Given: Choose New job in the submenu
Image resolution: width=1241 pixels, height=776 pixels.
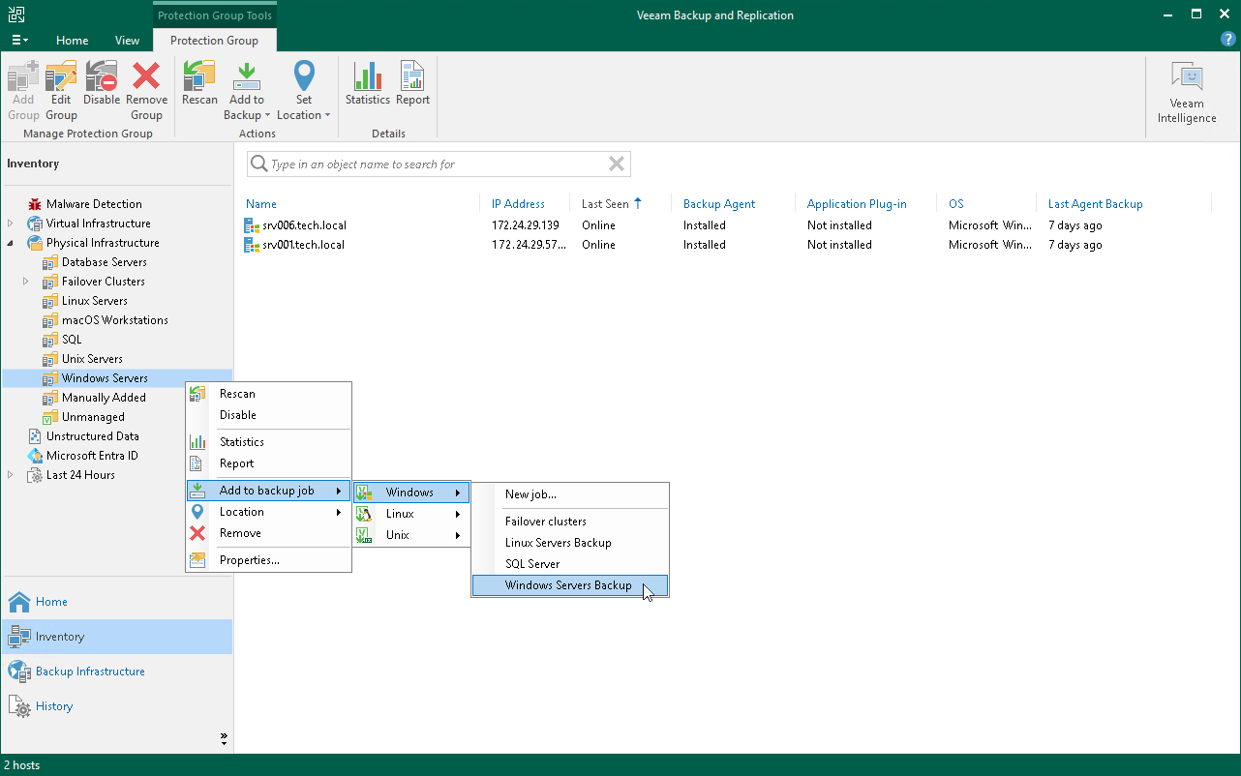Looking at the screenshot, I should point(570,494).
